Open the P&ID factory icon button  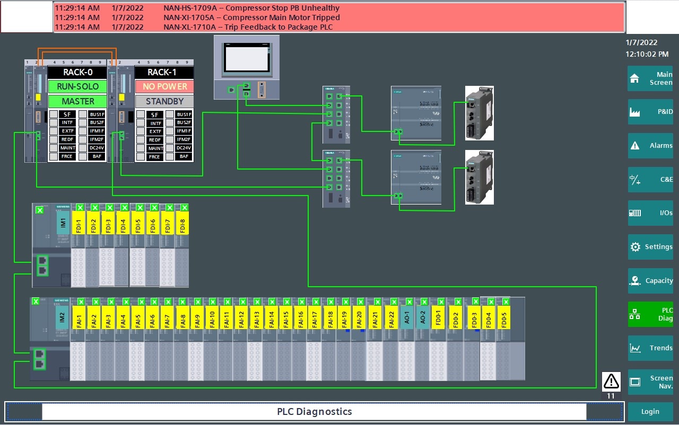pyautogui.click(x=650, y=112)
